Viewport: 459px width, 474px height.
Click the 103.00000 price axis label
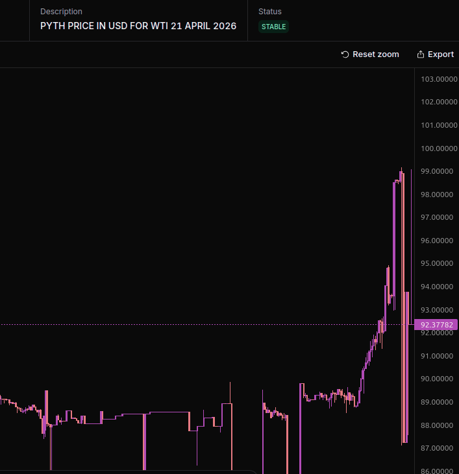click(x=439, y=79)
